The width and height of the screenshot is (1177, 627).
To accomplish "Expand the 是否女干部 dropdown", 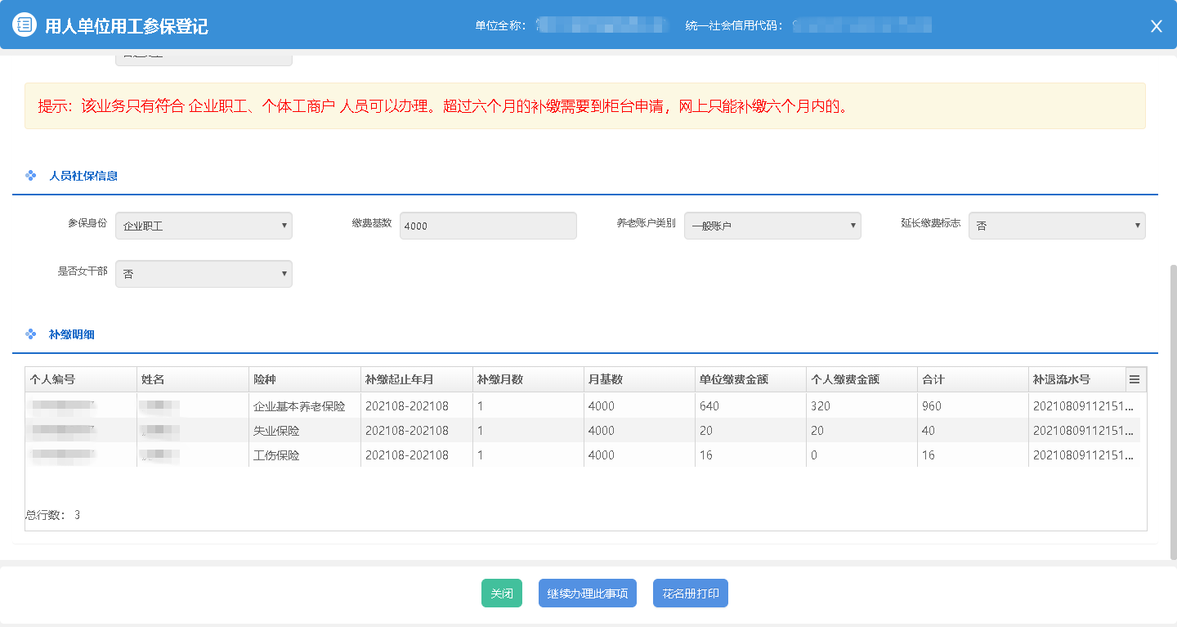I will click(204, 274).
